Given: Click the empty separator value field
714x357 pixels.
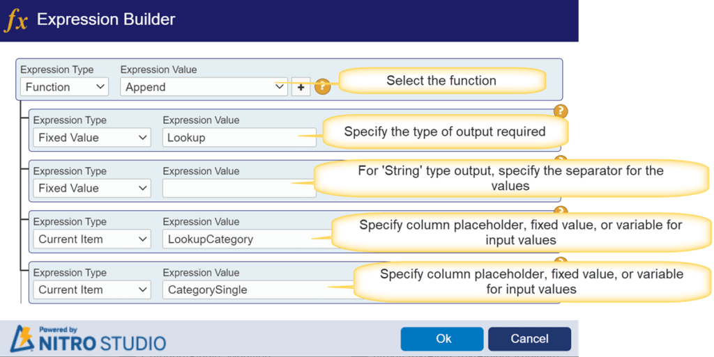Looking at the screenshot, I should point(240,188).
